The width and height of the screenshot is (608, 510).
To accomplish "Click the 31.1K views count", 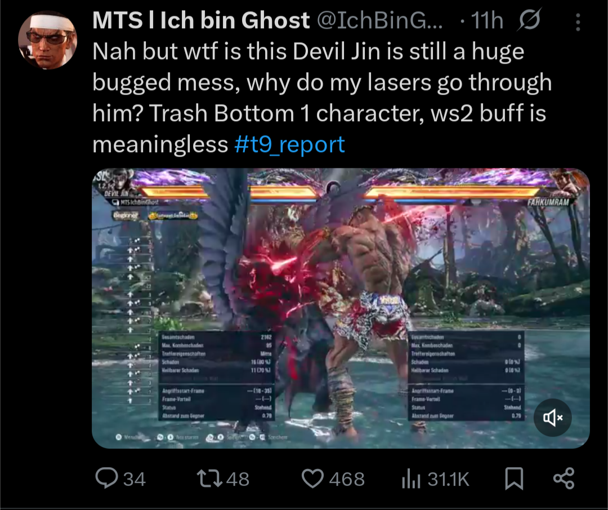I will click(449, 479).
